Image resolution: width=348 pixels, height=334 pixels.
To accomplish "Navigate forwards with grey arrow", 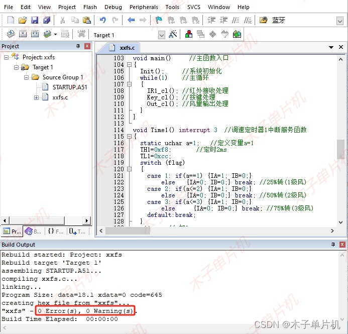I will click(143, 20).
